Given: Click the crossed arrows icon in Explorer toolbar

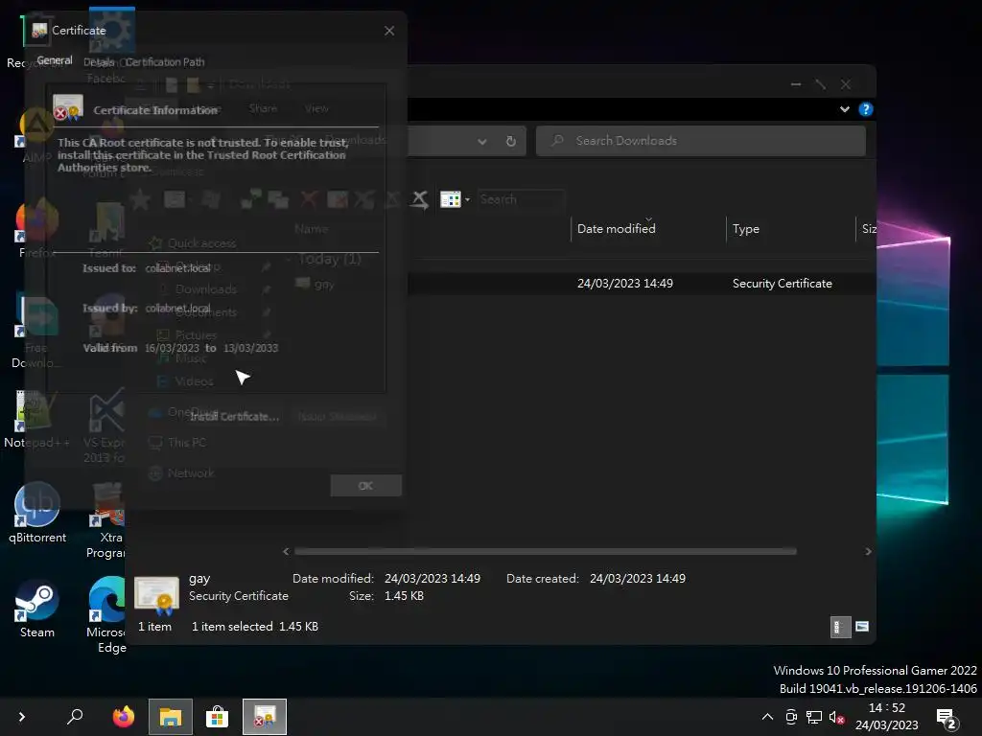Looking at the screenshot, I should click(420, 199).
